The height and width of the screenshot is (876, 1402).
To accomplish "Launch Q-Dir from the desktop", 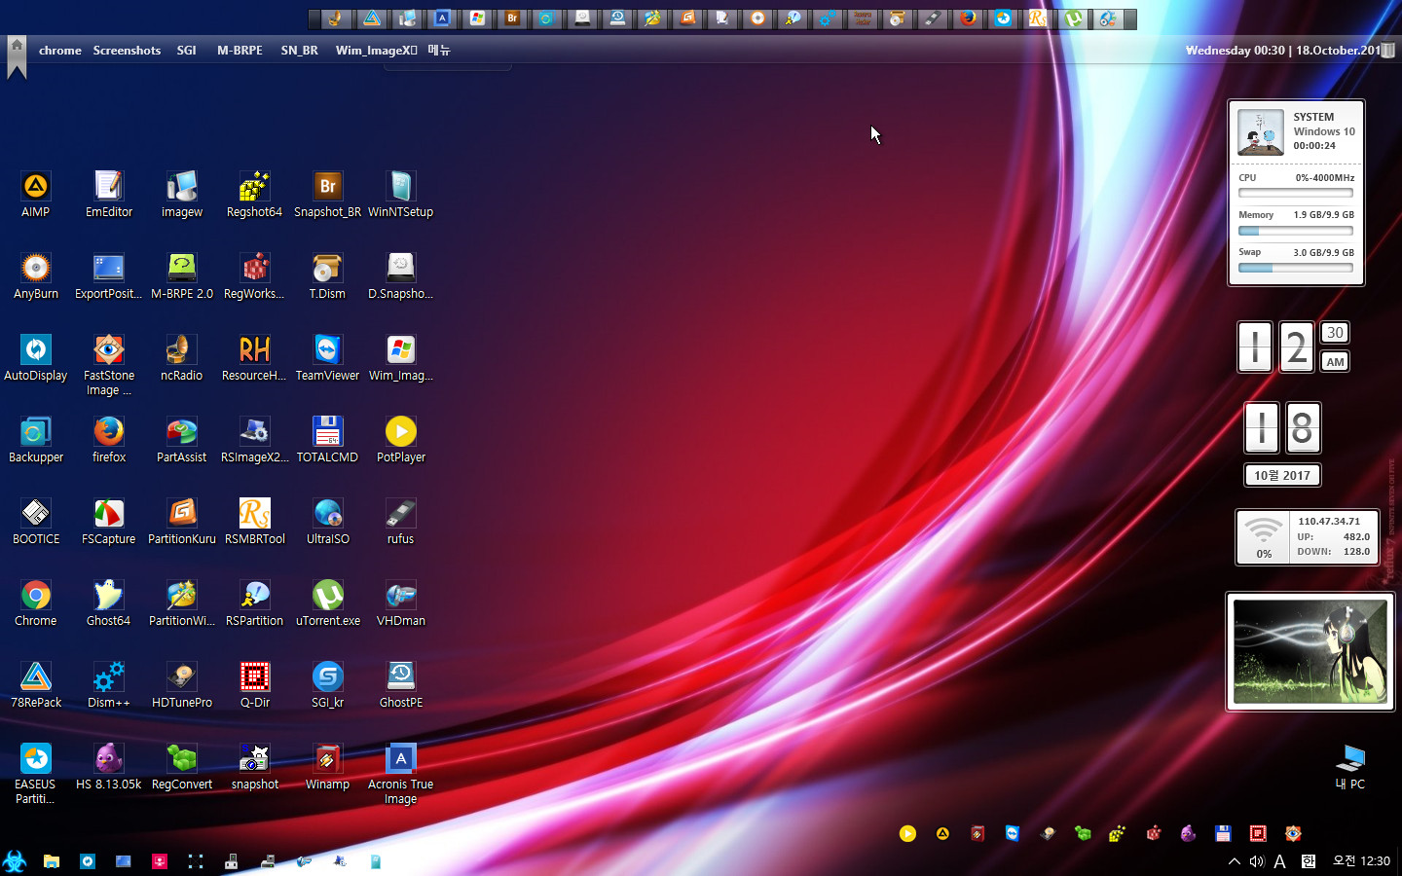I will [x=254, y=685].
